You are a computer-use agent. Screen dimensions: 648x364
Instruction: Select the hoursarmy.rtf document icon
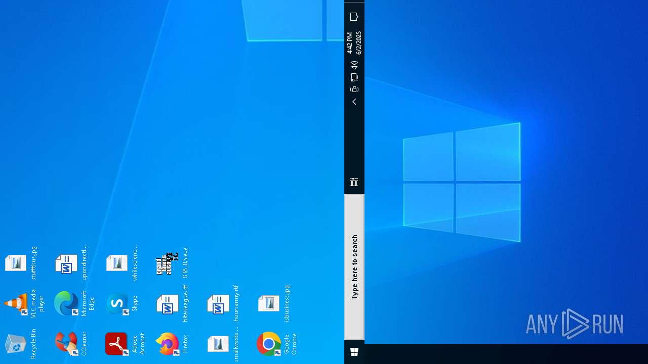(218, 304)
